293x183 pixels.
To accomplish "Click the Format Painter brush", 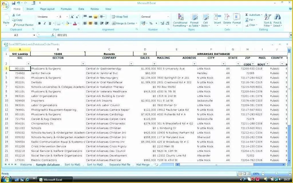I will [x=14, y=25].
